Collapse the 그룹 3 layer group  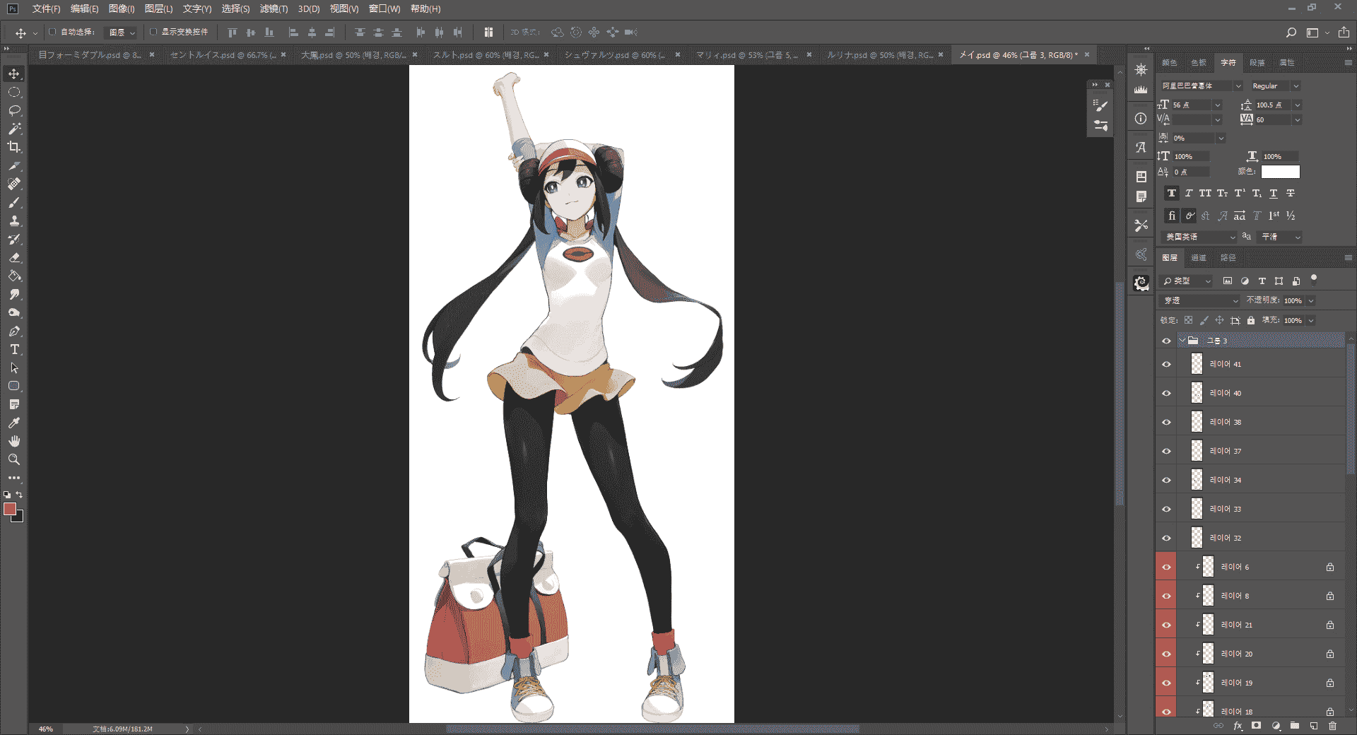tap(1182, 341)
